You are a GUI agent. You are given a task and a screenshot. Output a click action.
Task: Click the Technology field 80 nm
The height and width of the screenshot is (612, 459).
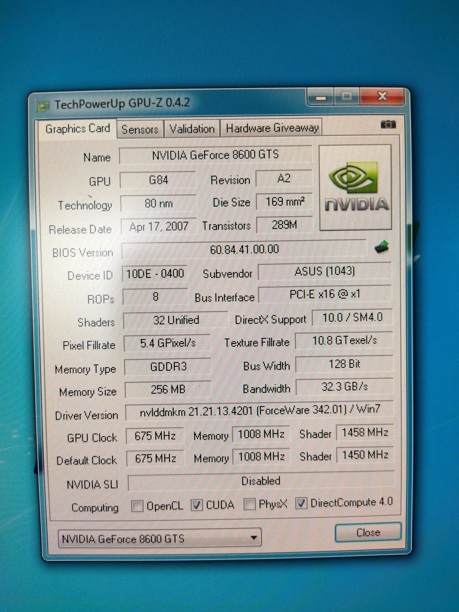tap(158, 203)
